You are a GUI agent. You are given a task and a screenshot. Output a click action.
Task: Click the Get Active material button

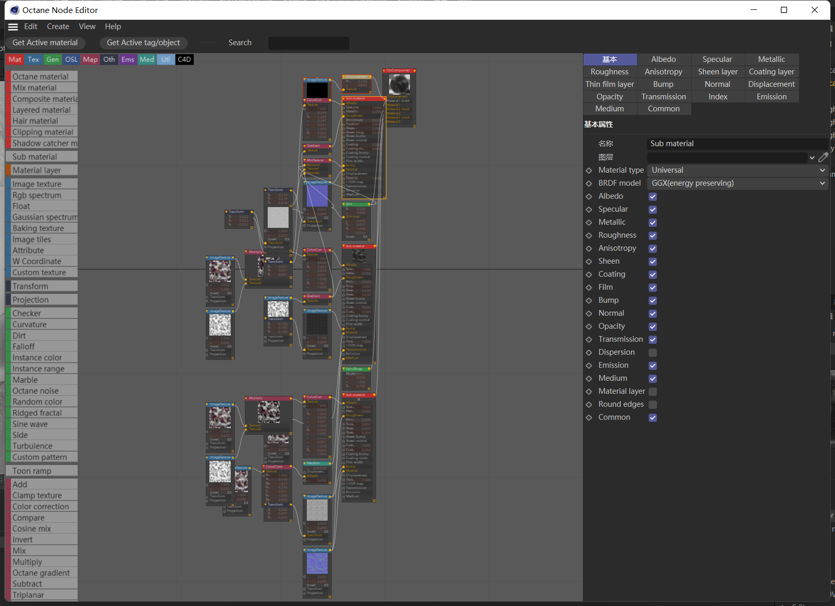(45, 43)
